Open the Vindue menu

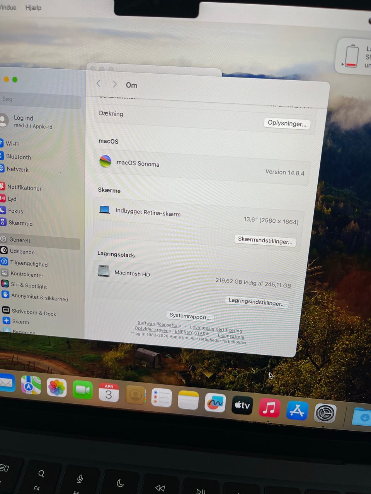[8, 7]
